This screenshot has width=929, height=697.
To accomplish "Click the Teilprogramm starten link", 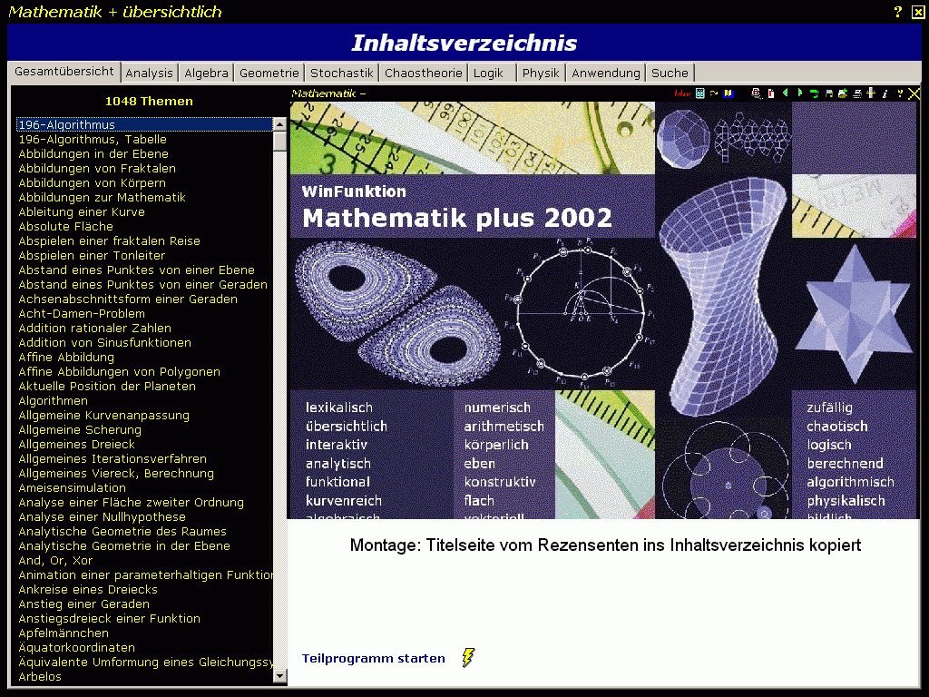I will click(x=373, y=659).
